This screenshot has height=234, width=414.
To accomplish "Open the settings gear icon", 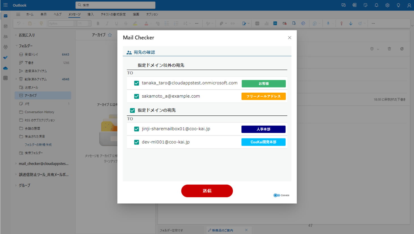I will pyautogui.click(x=387, y=5).
